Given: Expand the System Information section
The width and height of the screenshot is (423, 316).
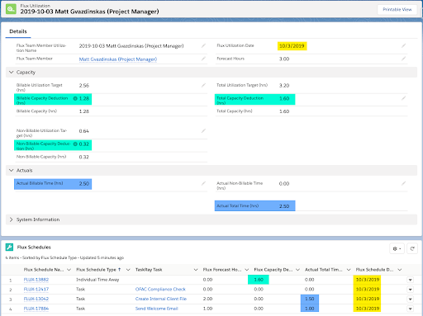Looking at the screenshot, I should tap(12, 219).
